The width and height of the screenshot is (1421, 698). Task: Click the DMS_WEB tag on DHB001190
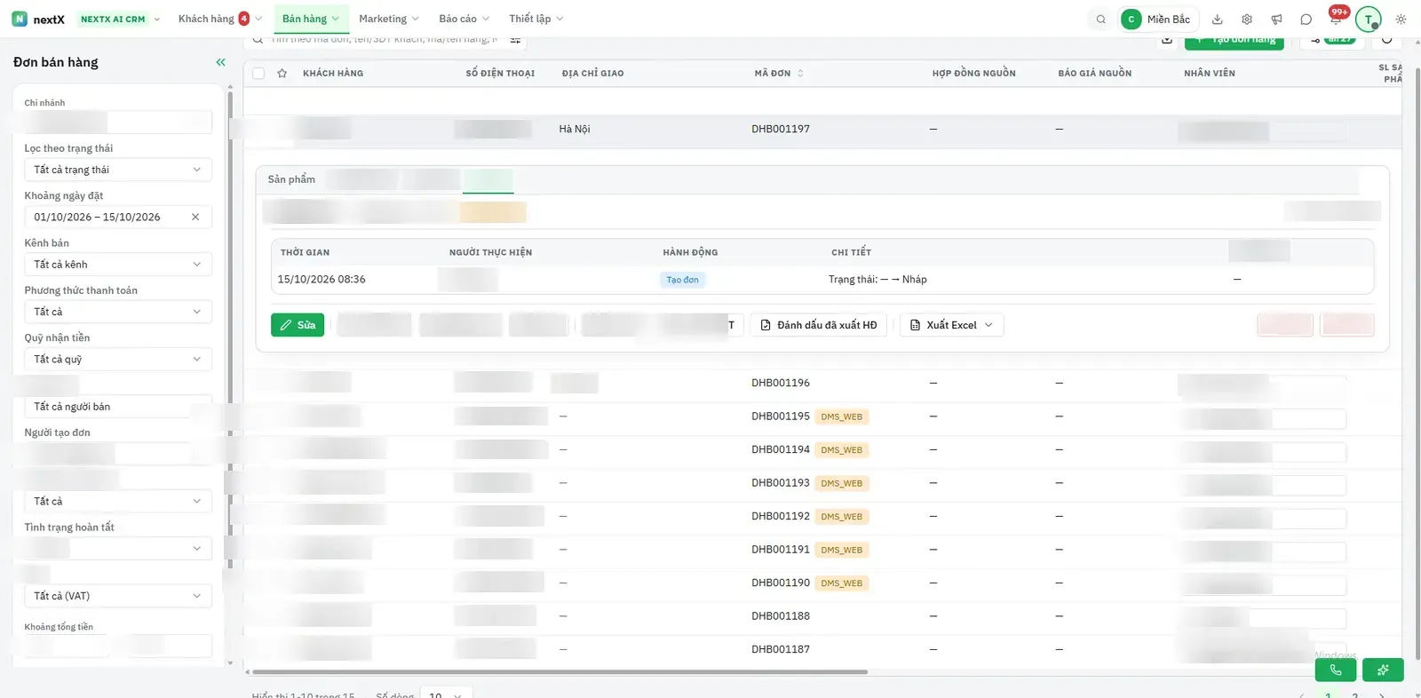click(x=842, y=583)
